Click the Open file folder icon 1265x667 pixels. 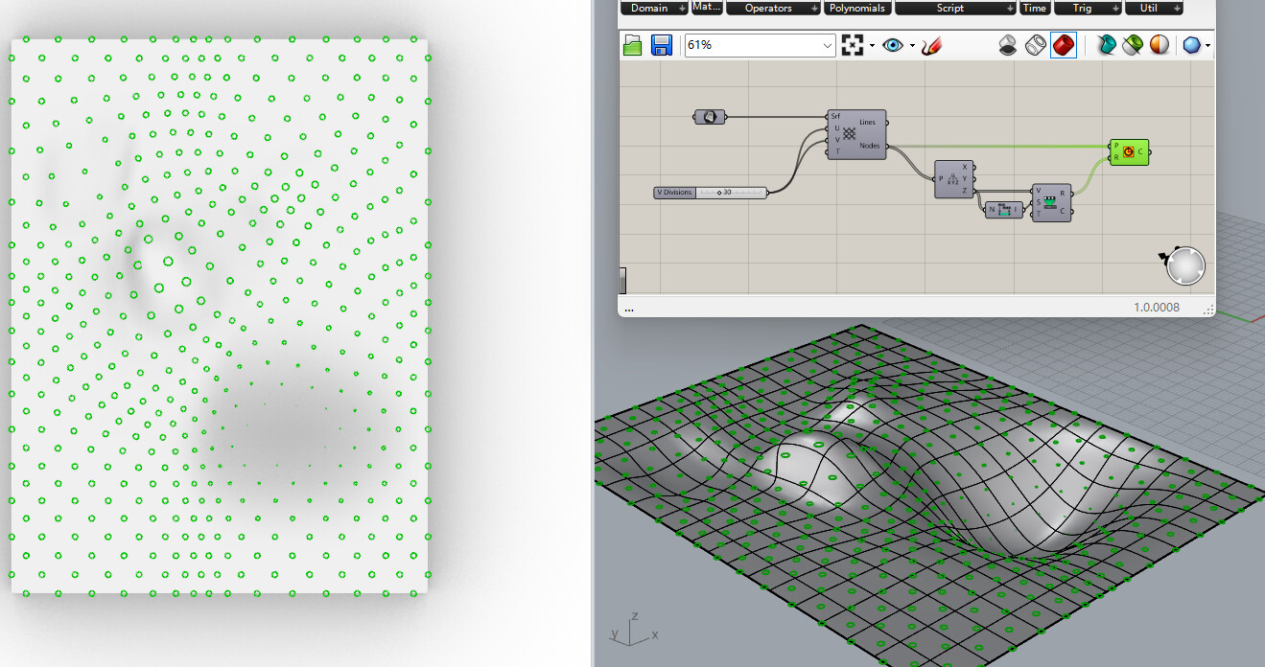(x=633, y=45)
